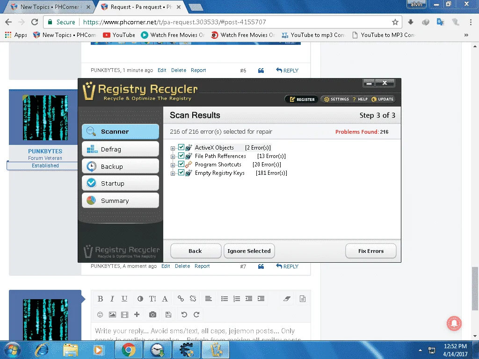
Task: Click Report link on post #7
Action: click(x=202, y=266)
